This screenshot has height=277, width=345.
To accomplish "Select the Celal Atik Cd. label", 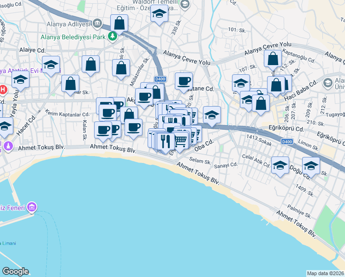I will [256, 161].
